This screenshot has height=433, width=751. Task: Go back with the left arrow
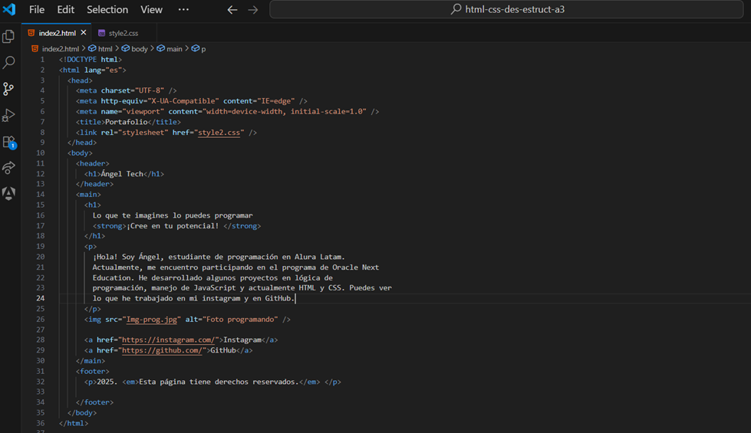click(232, 9)
